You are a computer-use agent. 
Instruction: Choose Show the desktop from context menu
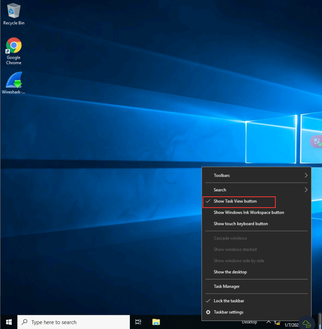pos(256,272)
